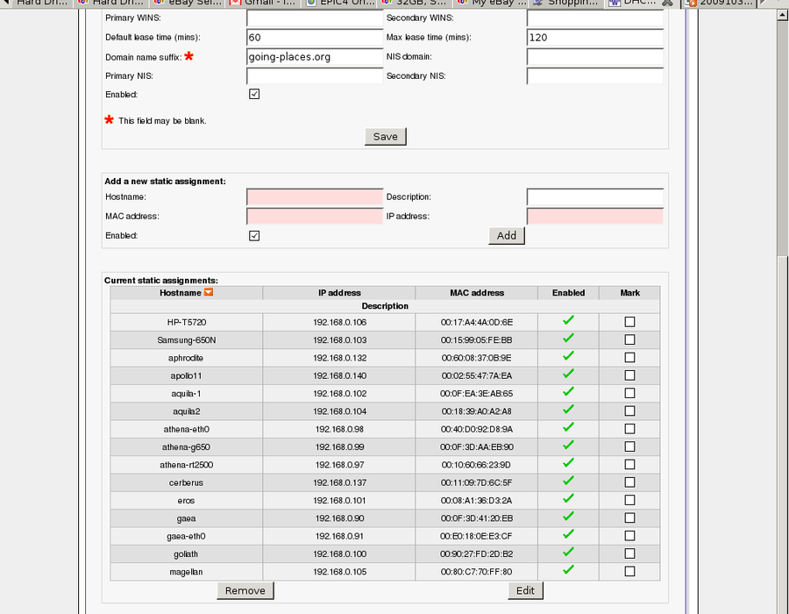
Task: Click the Hostname column header text
Action: tap(180, 293)
